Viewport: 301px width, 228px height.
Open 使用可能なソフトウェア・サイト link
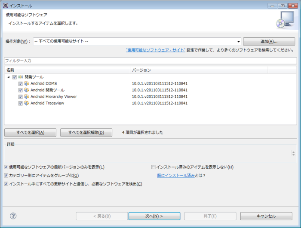pyautogui.click(x=156, y=50)
